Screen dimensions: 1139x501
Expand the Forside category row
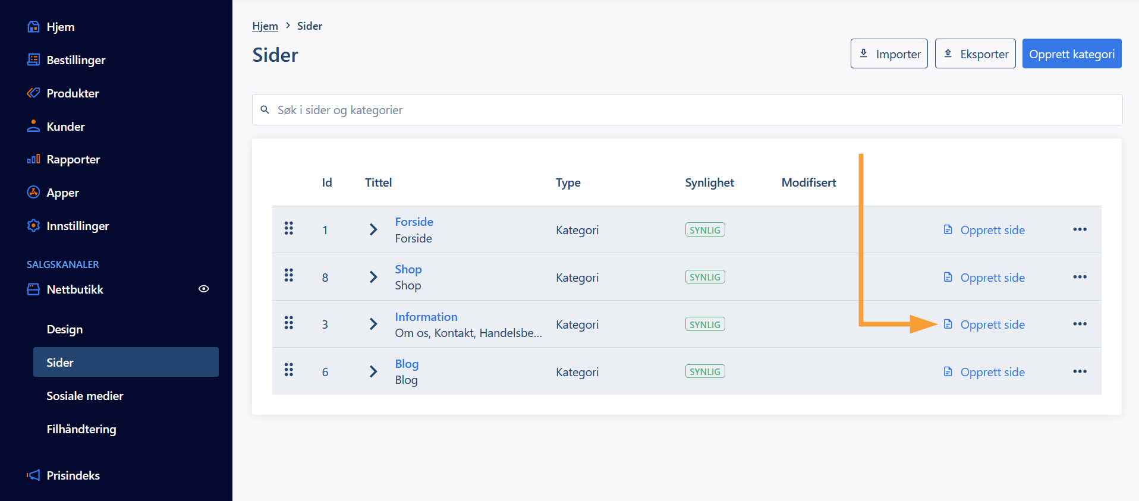click(373, 229)
